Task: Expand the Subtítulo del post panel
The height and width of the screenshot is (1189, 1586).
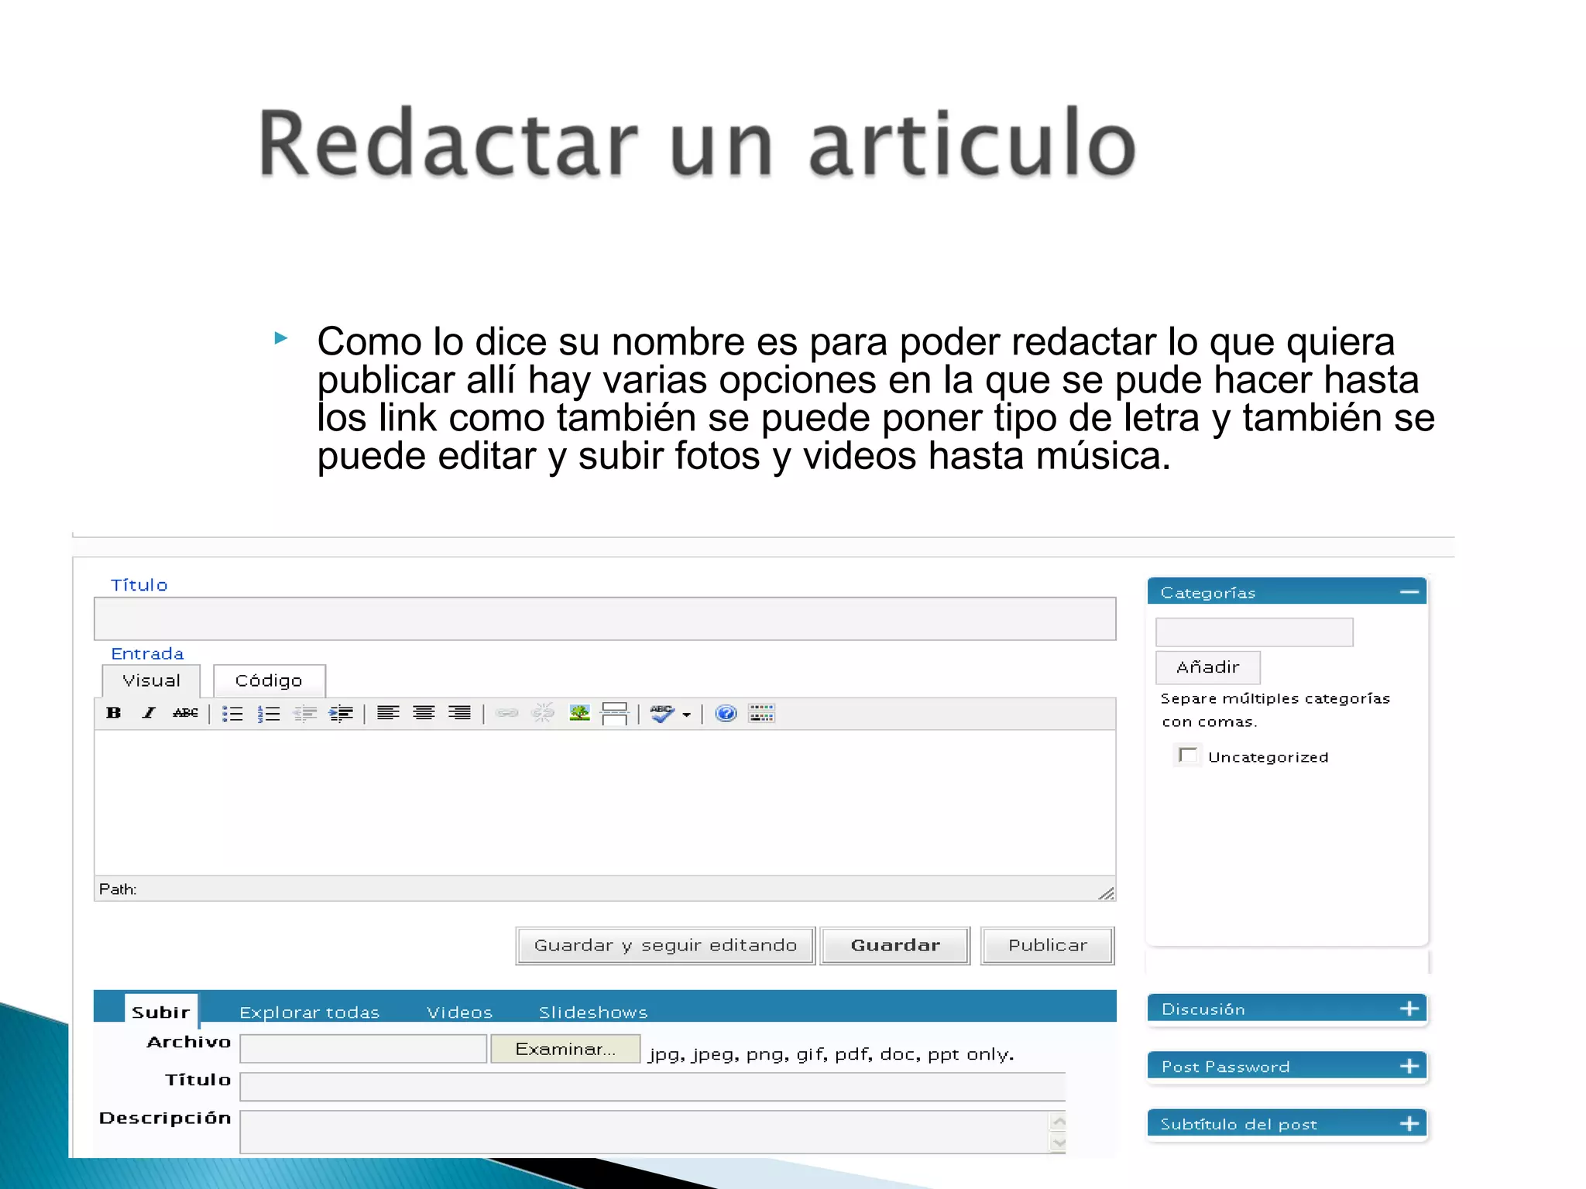Action: click(1409, 1124)
